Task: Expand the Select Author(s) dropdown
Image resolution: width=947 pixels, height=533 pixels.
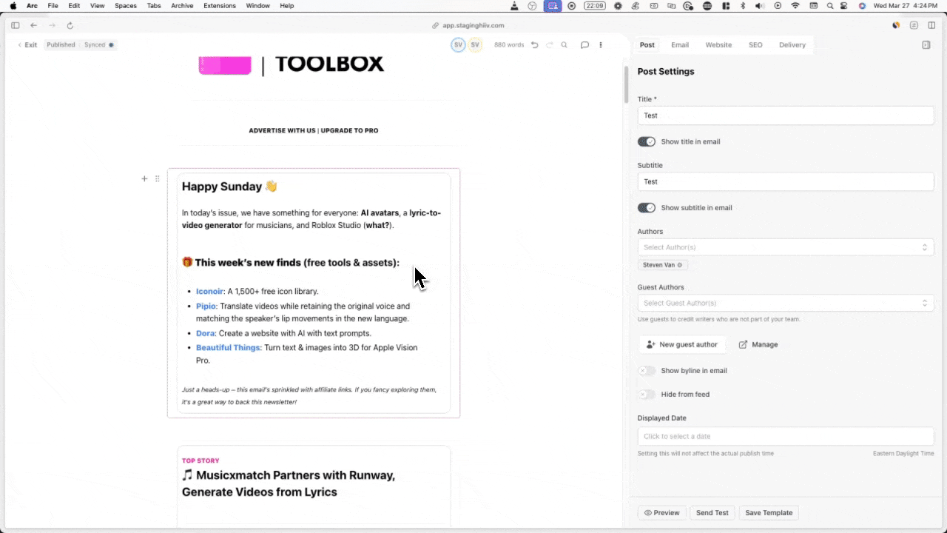Action: pyautogui.click(x=785, y=247)
